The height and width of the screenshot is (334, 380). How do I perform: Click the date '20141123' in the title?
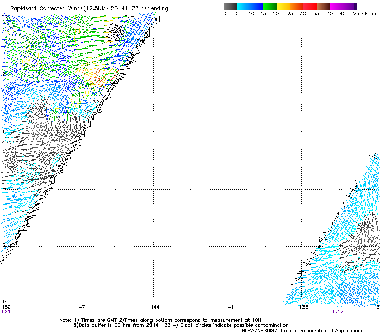[125, 8]
